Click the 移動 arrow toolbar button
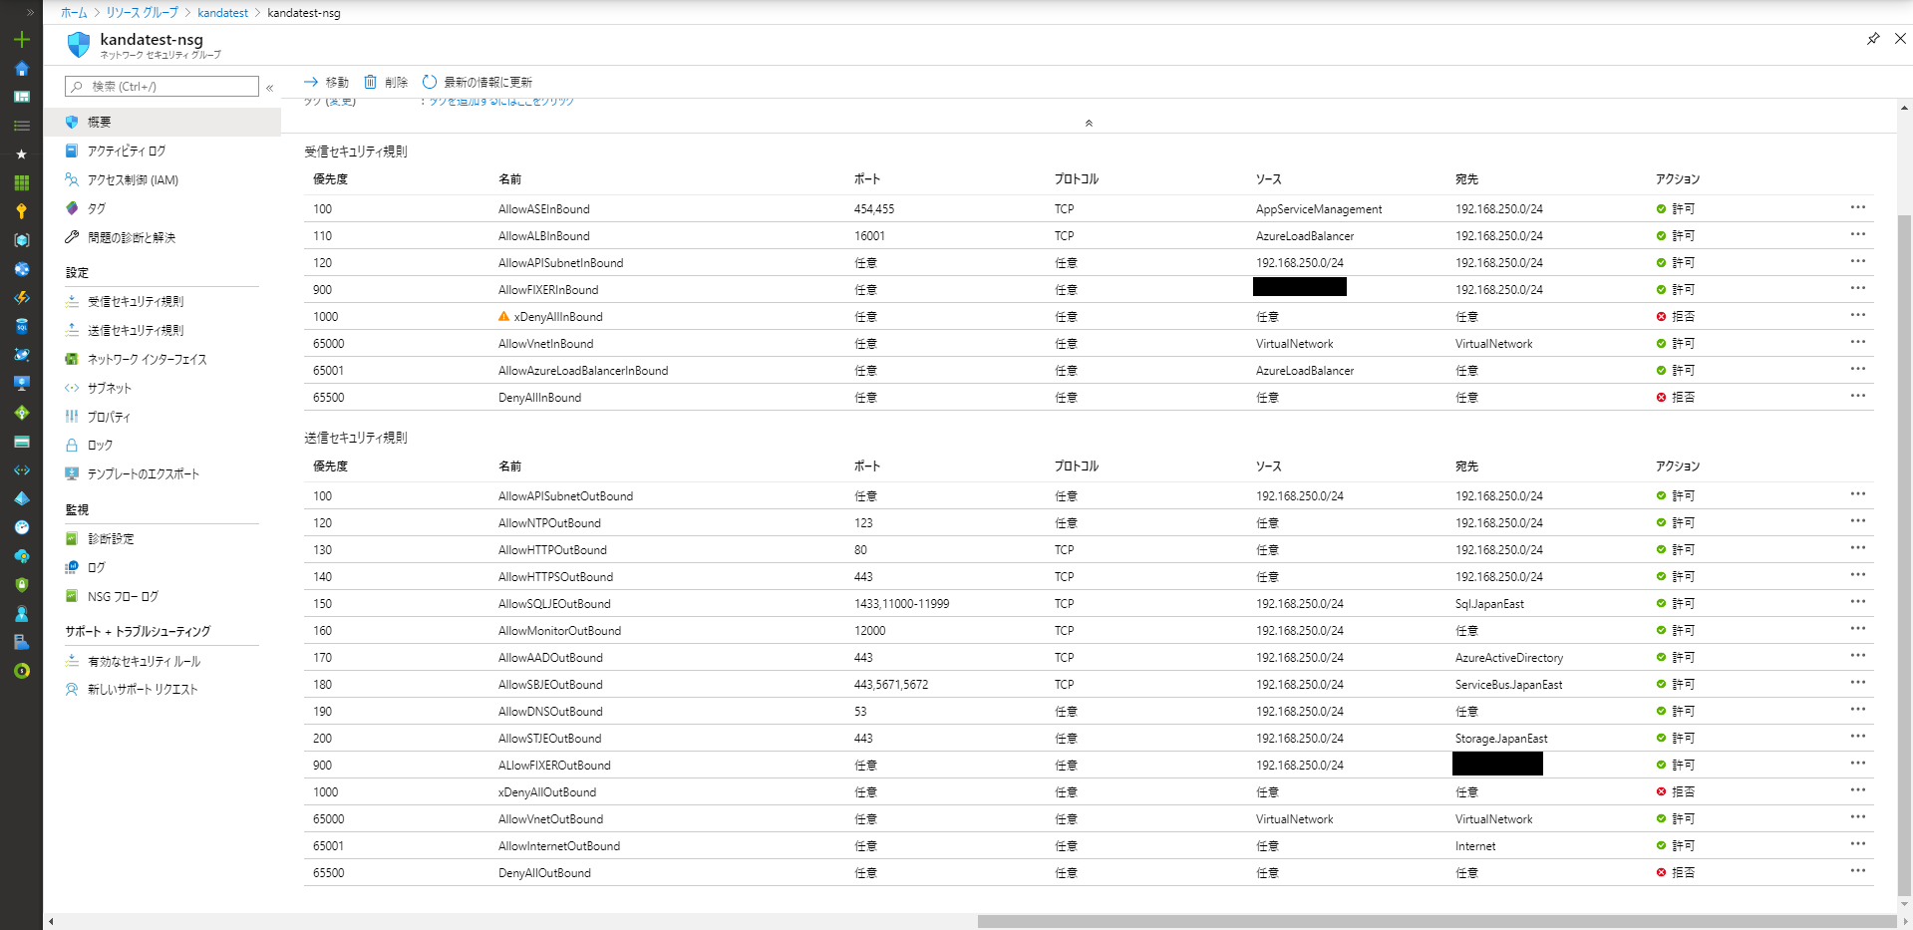 [326, 82]
